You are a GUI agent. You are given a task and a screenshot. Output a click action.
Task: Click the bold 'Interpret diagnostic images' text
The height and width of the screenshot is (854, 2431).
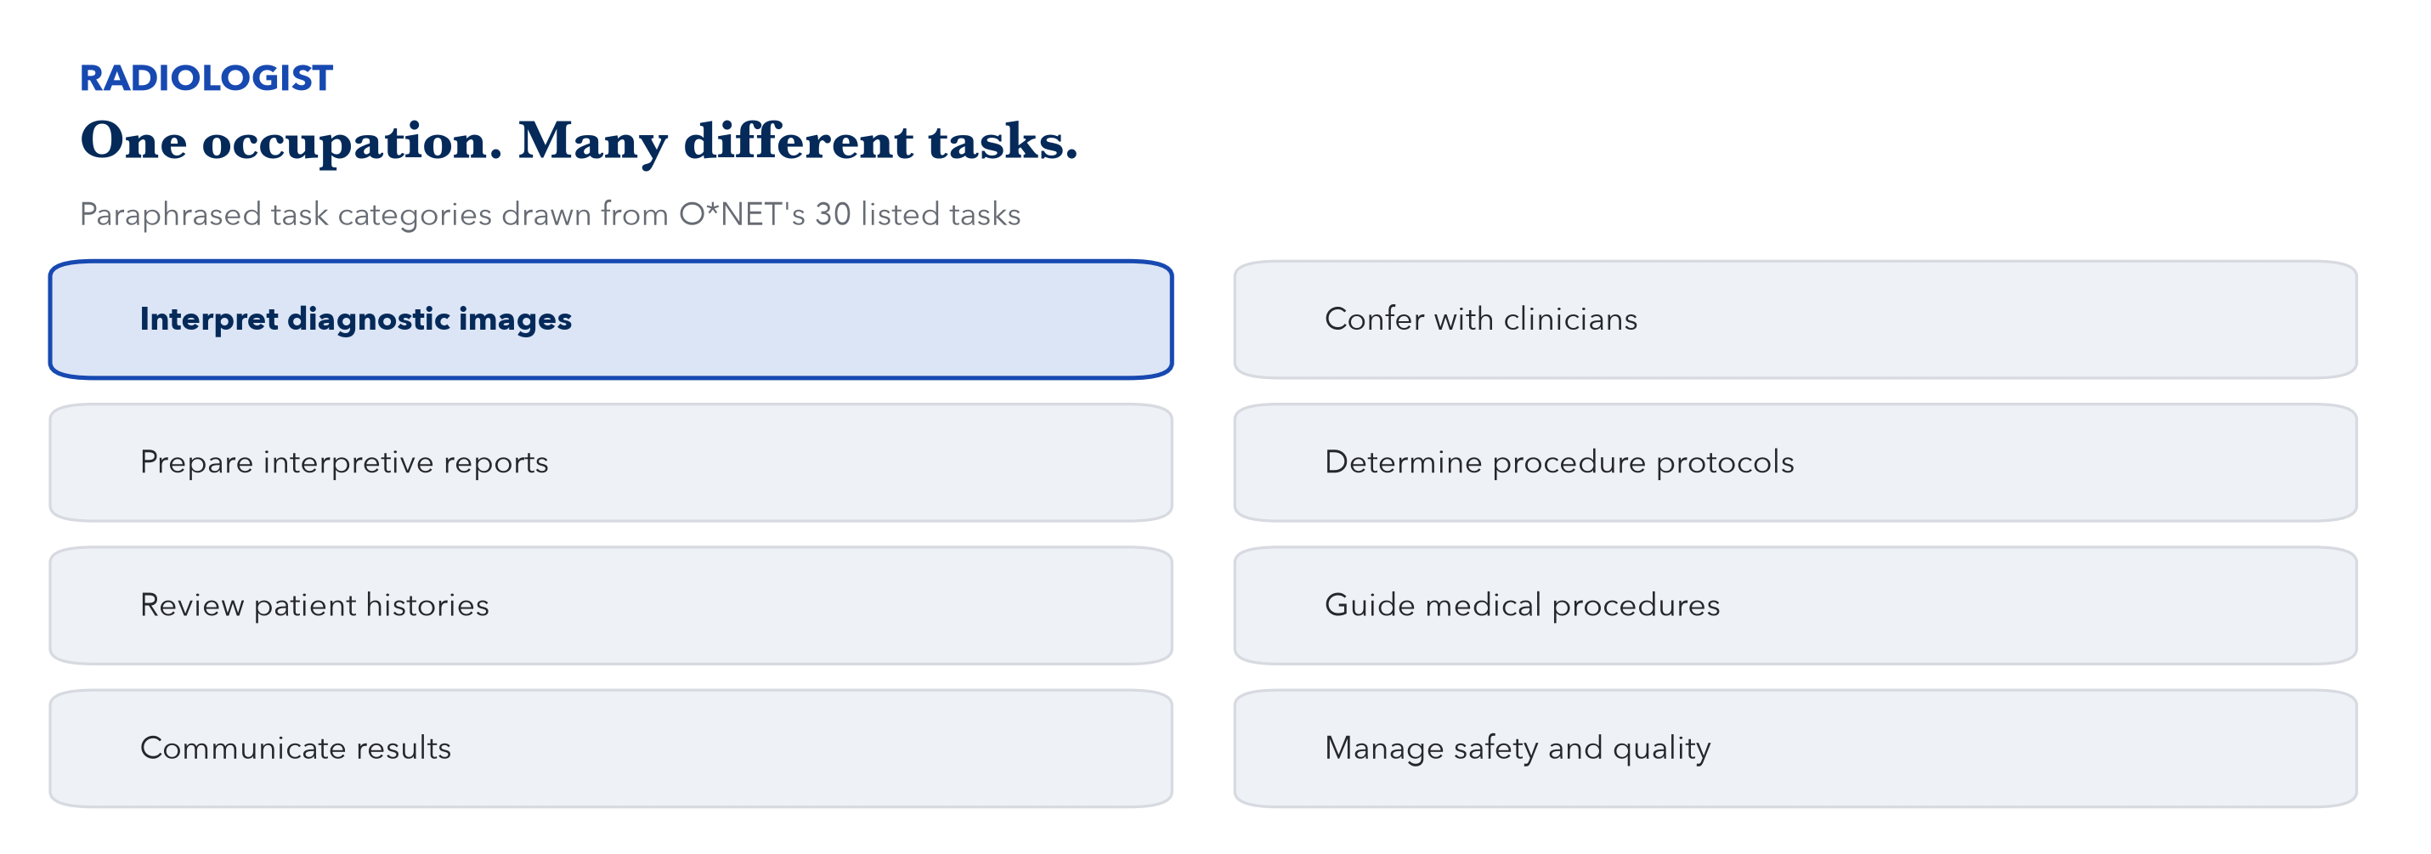356,319
